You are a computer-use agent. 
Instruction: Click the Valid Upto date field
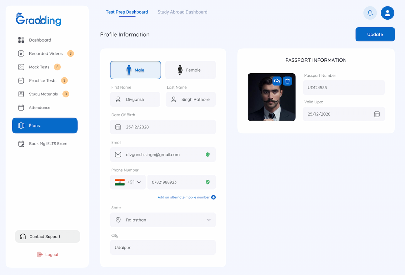click(x=344, y=114)
